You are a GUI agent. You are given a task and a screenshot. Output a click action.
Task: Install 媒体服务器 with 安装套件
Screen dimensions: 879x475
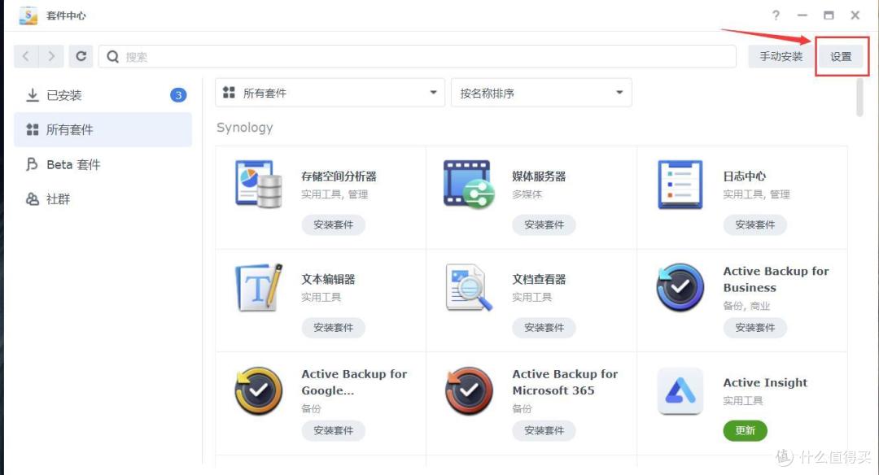tap(544, 224)
